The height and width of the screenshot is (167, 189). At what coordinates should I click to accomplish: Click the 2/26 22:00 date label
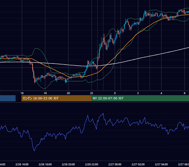point(92,164)
